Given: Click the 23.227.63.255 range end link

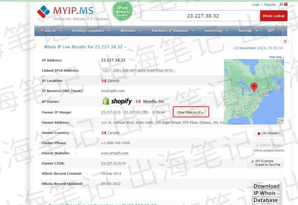Looking at the screenshot, I should (136, 112).
